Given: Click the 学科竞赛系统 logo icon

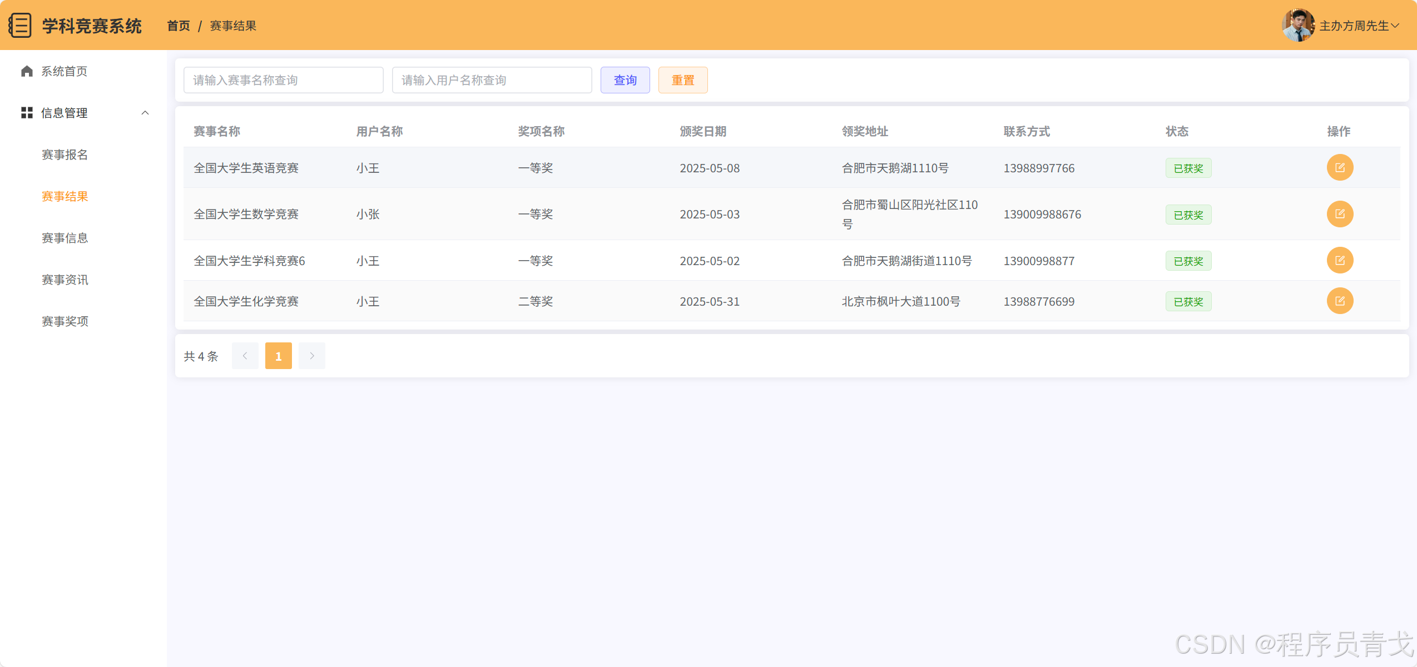Looking at the screenshot, I should (21, 26).
